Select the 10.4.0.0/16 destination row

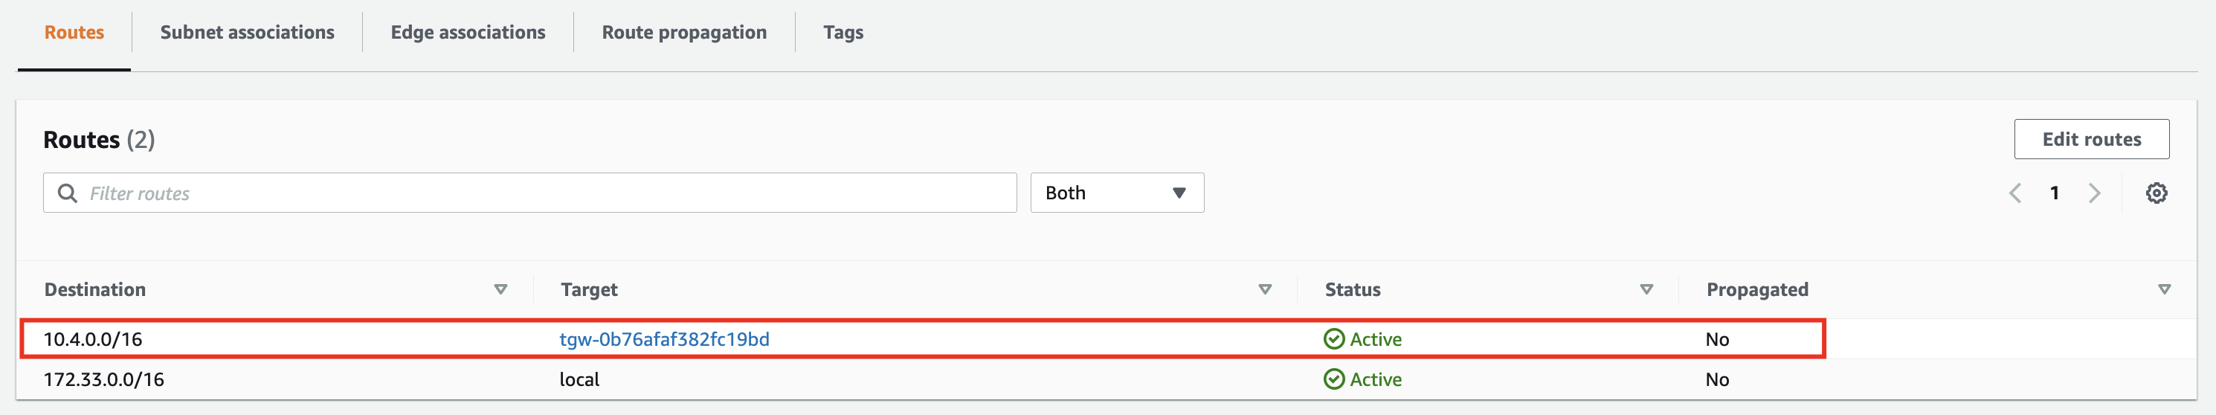(x=93, y=339)
